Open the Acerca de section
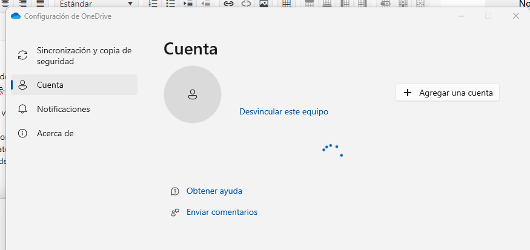530x250 pixels. tap(74, 133)
